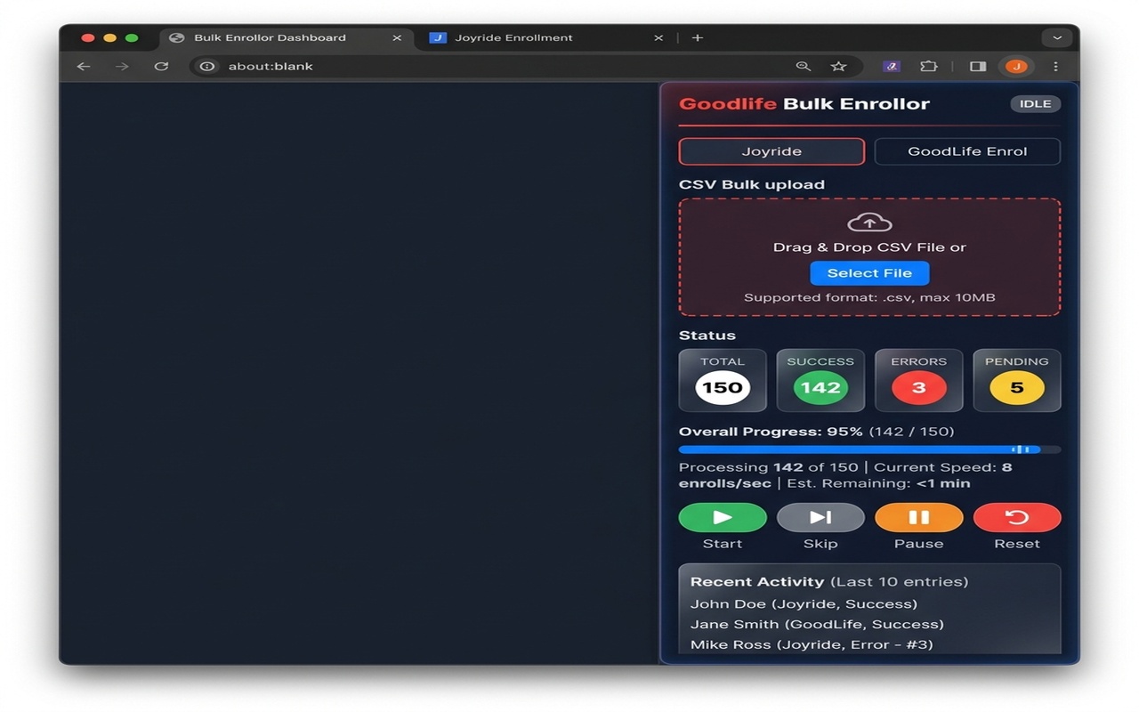Click the Jane Smith activity entry

817,624
